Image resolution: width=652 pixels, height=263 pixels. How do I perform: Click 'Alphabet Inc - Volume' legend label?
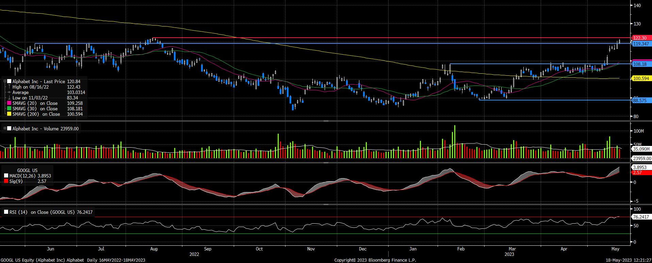[35, 129]
